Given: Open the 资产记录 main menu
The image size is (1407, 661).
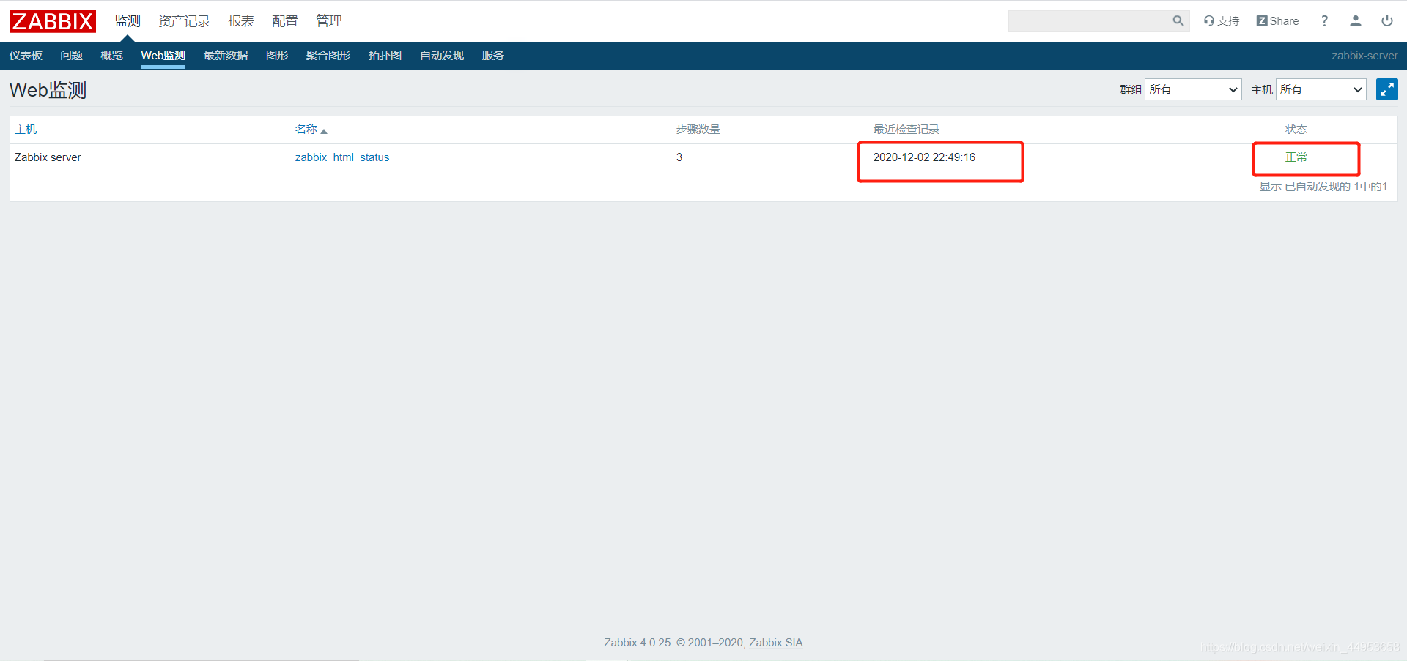Looking at the screenshot, I should click(184, 21).
